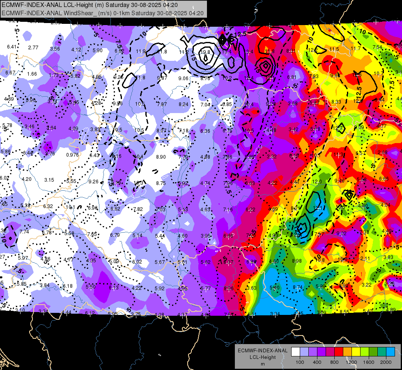Click the wind shear value 8.75
Screen dimensions: 402x370
(x=161, y=183)
